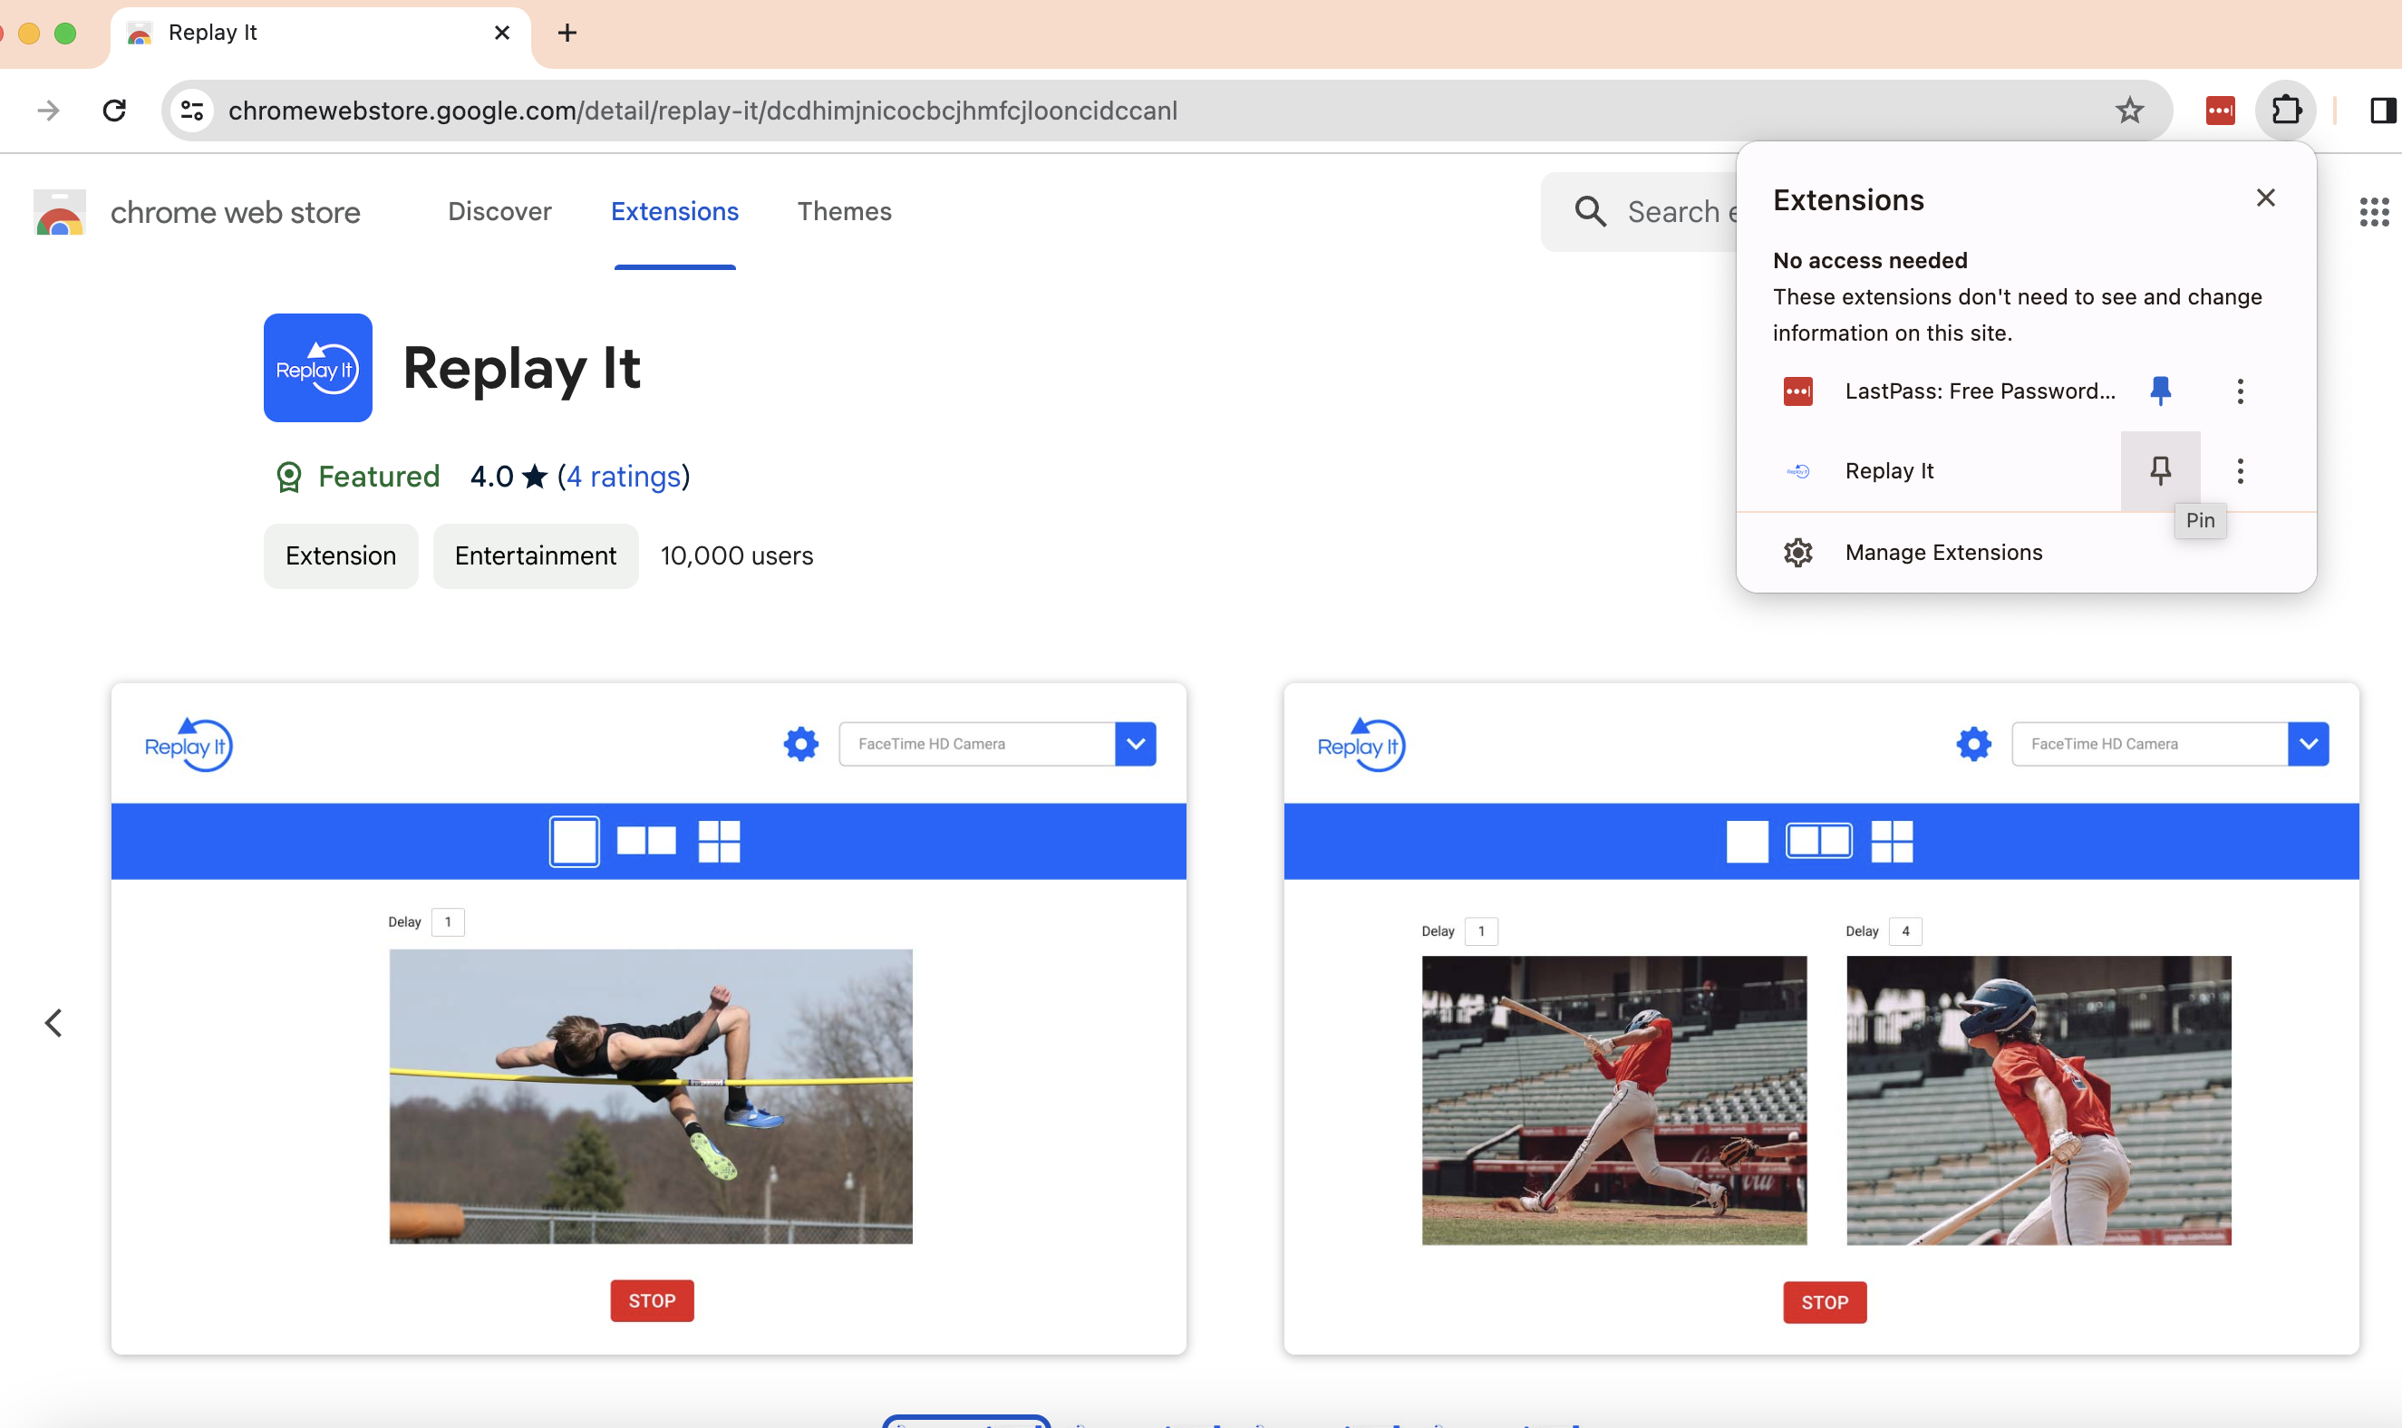Click the LastPass toolbar icon
The image size is (2402, 1428).
pyautogui.click(x=2219, y=111)
